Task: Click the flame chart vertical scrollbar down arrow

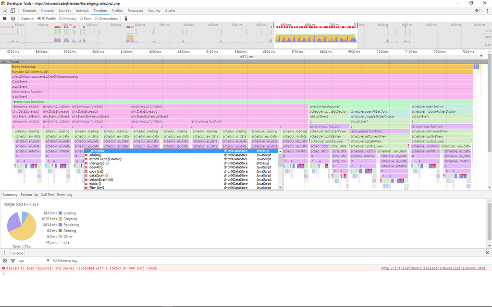Action: click(x=490, y=188)
